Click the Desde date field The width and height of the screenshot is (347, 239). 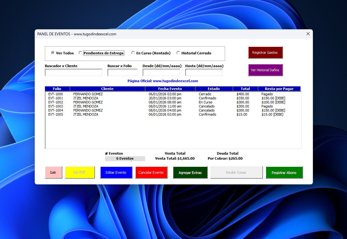tap(161, 72)
